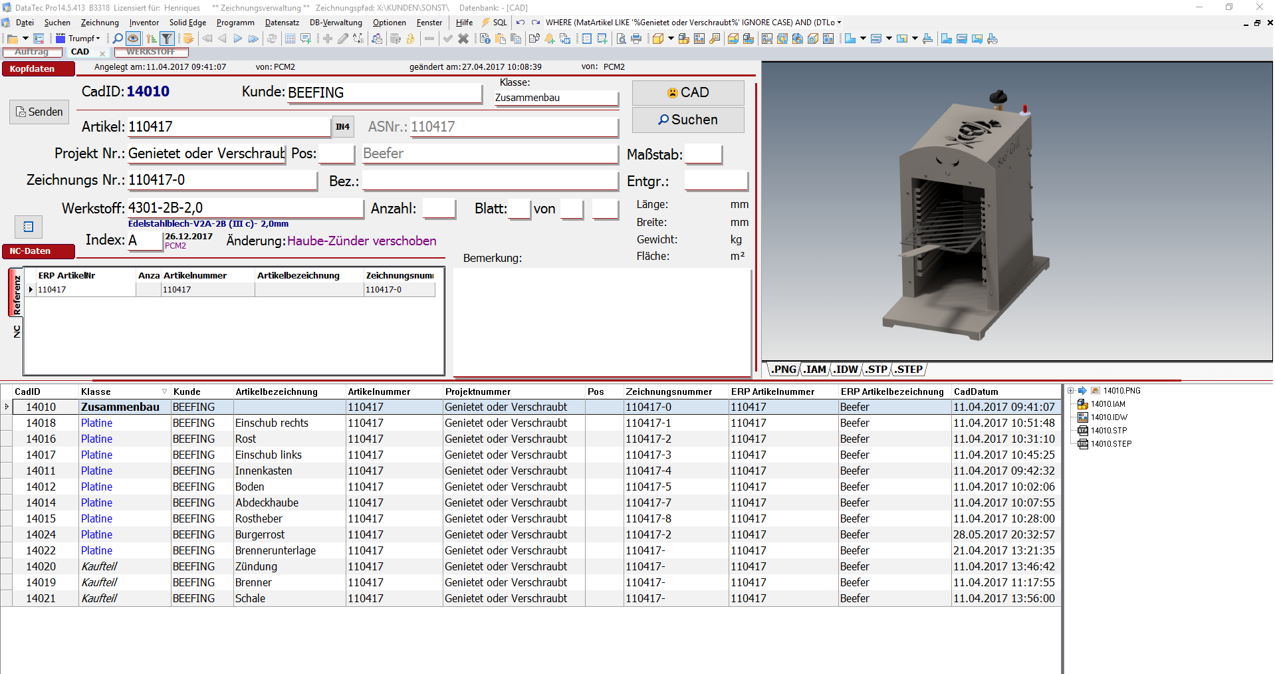This screenshot has width=1275, height=674.
Task: Click the CAD button with smiley
Action: [688, 92]
